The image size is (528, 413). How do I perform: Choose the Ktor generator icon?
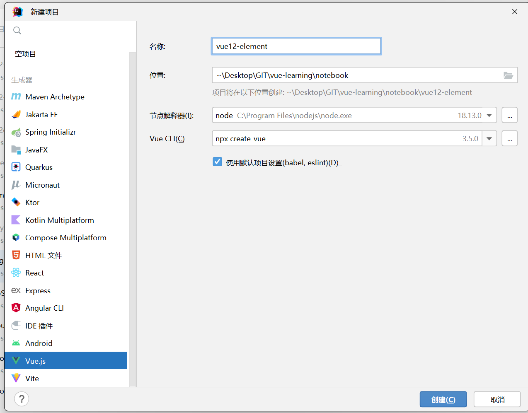pyautogui.click(x=16, y=202)
